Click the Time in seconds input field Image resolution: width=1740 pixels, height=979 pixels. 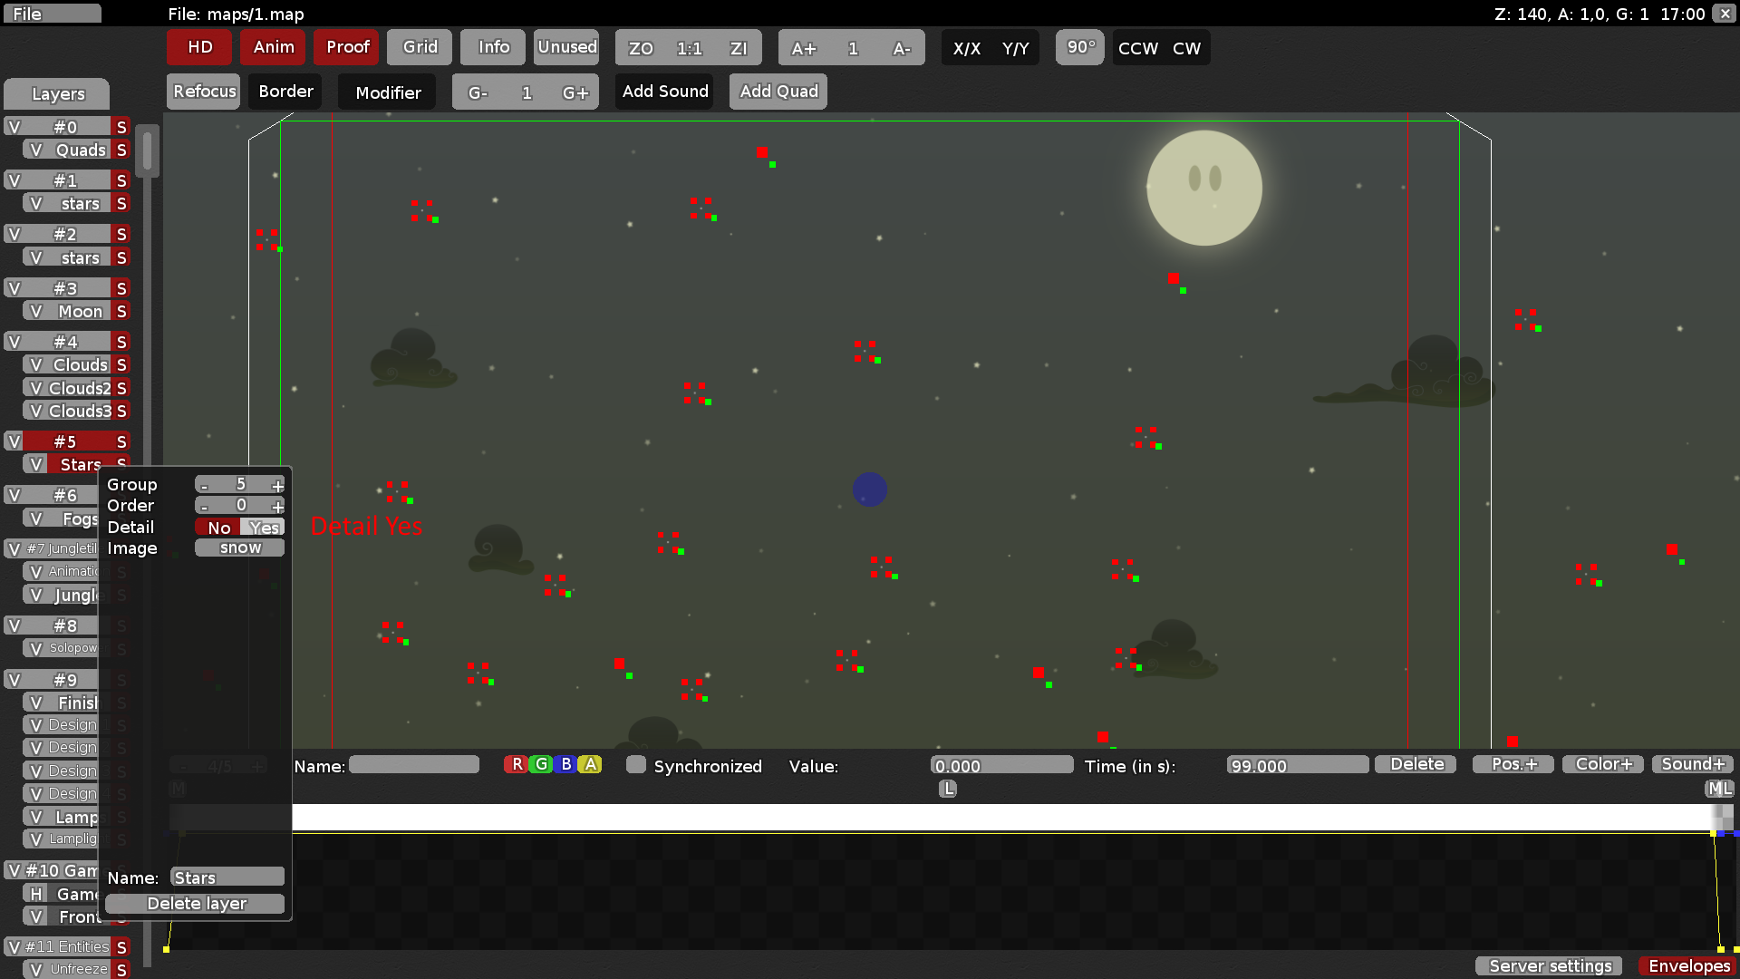pos(1297,765)
